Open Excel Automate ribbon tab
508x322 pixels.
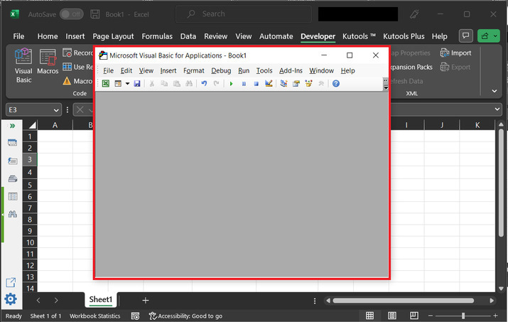(x=276, y=36)
